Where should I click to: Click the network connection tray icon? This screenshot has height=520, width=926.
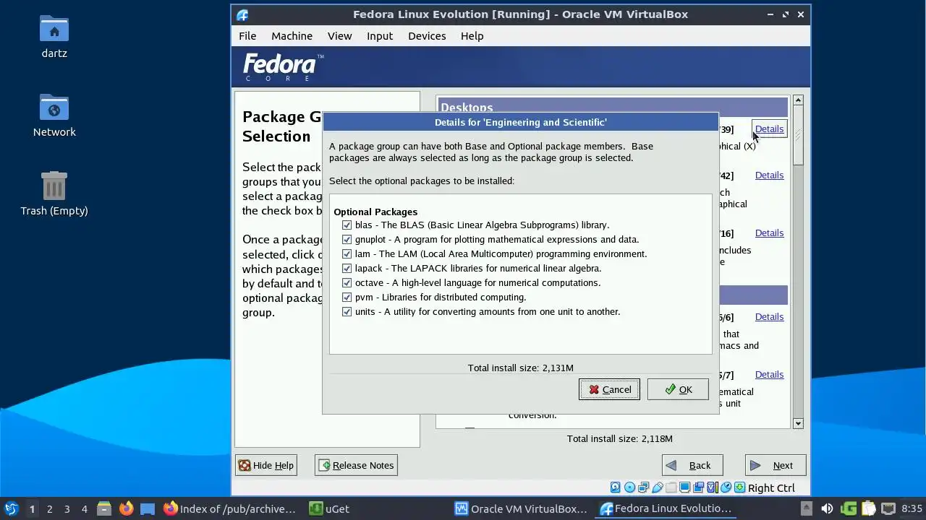pyautogui.click(x=888, y=508)
